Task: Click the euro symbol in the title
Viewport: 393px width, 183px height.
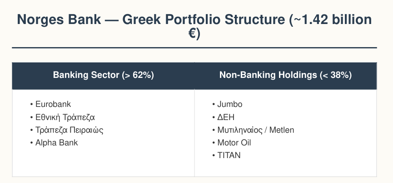Action: pos(192,34)
